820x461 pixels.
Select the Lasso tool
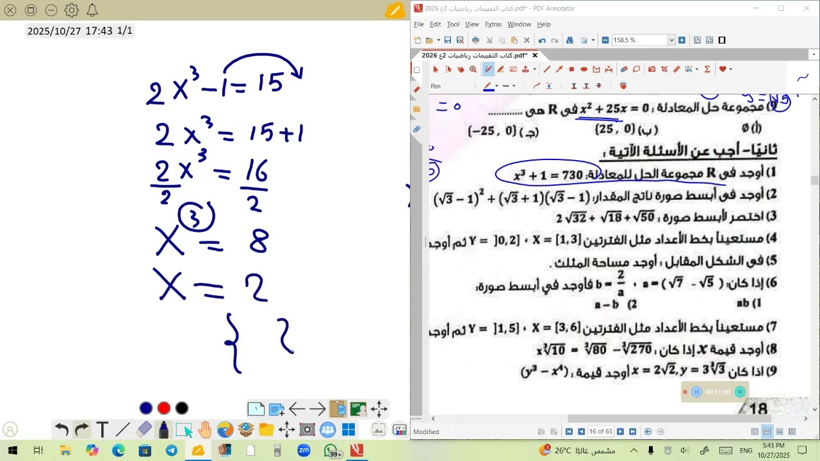(x=636, y=69)
